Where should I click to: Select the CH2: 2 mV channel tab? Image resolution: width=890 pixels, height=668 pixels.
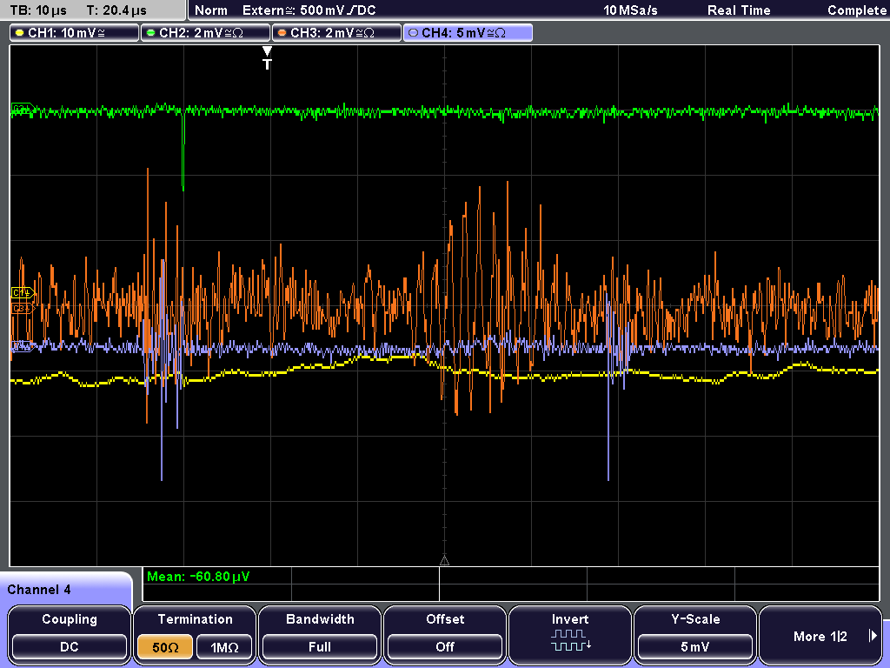tap(205, 33)
